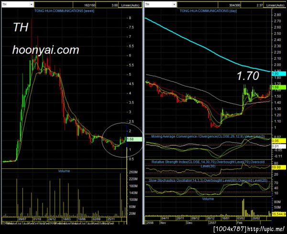Click the Volume label on the daily chart
The image size is (287, 234).
point(208,199)
